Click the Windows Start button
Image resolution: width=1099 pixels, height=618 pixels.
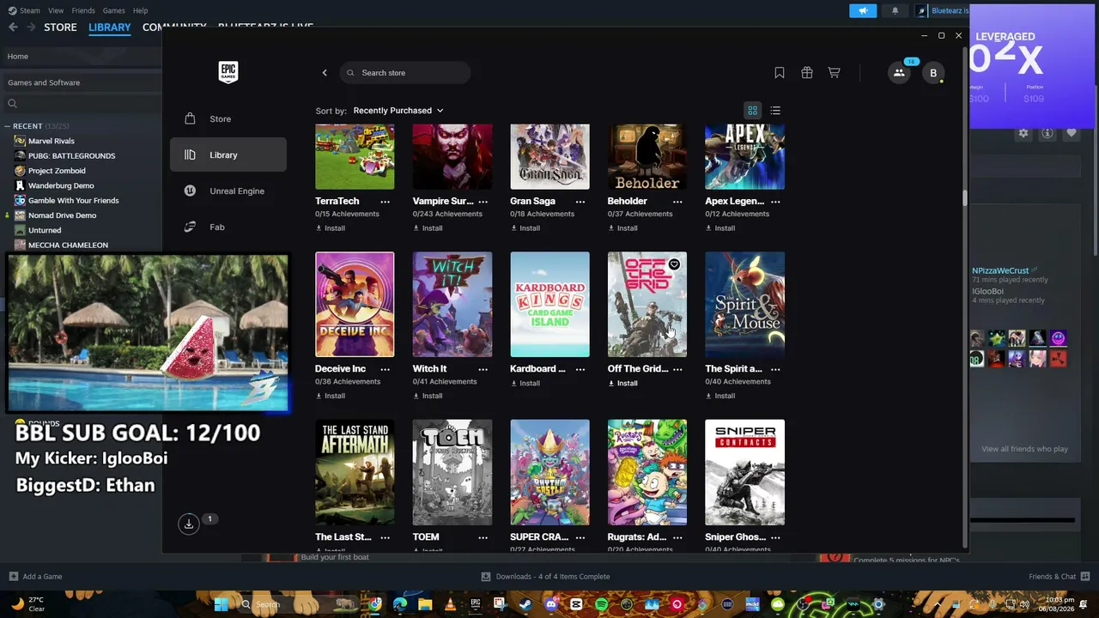[221, 604]
